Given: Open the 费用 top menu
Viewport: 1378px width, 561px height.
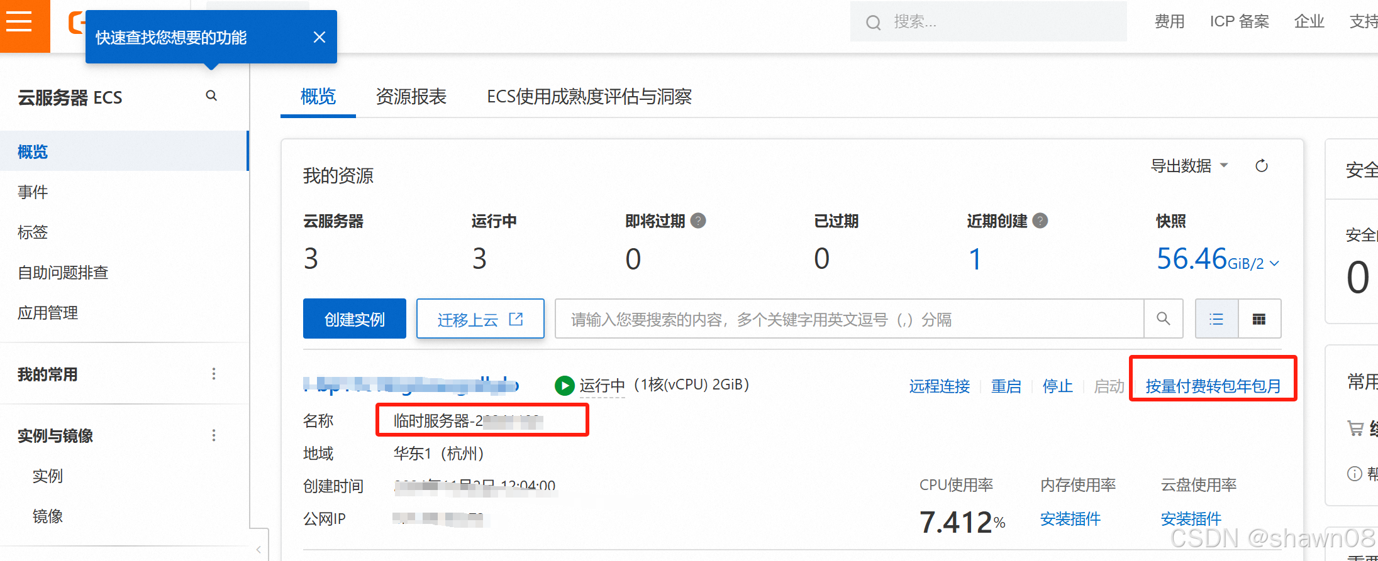Looking at the screenshot, I should pos(1169,21).
